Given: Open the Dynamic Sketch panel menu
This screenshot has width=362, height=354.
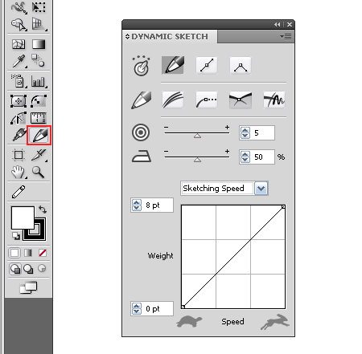Looking at the screenshot, I should pos(286,36).
